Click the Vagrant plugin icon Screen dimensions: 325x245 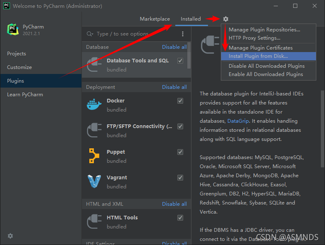(x=94, y=181)
